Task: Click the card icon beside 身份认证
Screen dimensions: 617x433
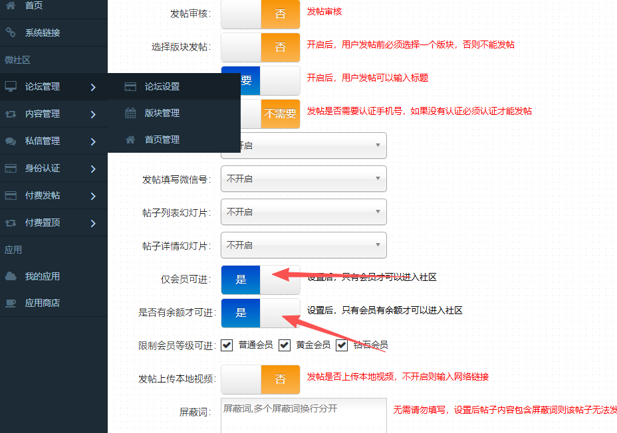Action: coord(11,168)
